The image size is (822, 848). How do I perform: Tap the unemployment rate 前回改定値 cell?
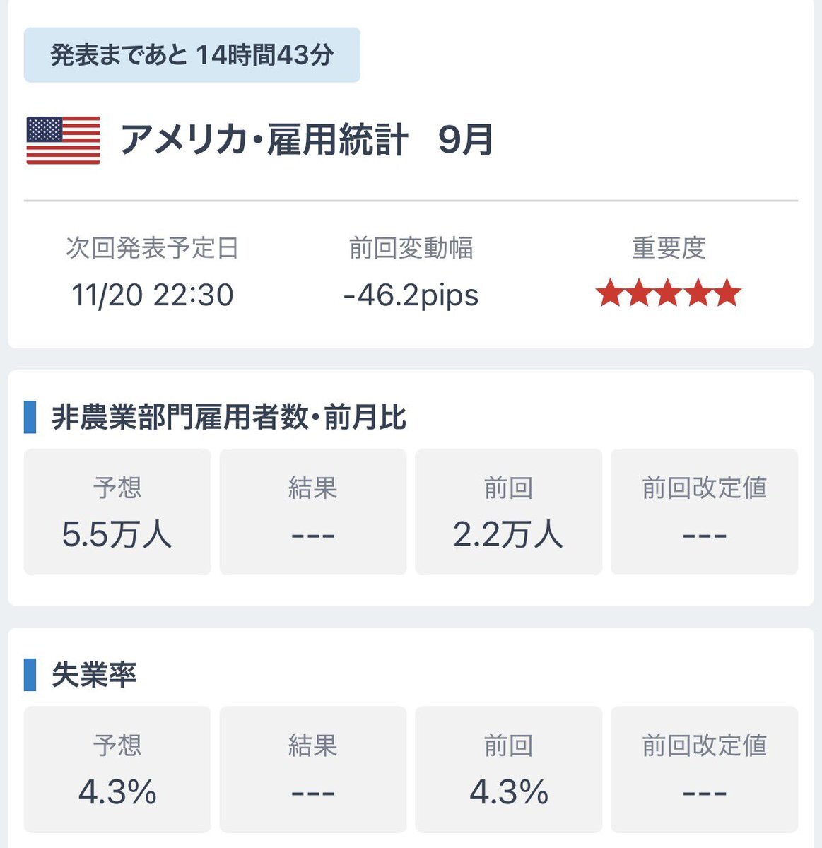click(x=704, y=769)
